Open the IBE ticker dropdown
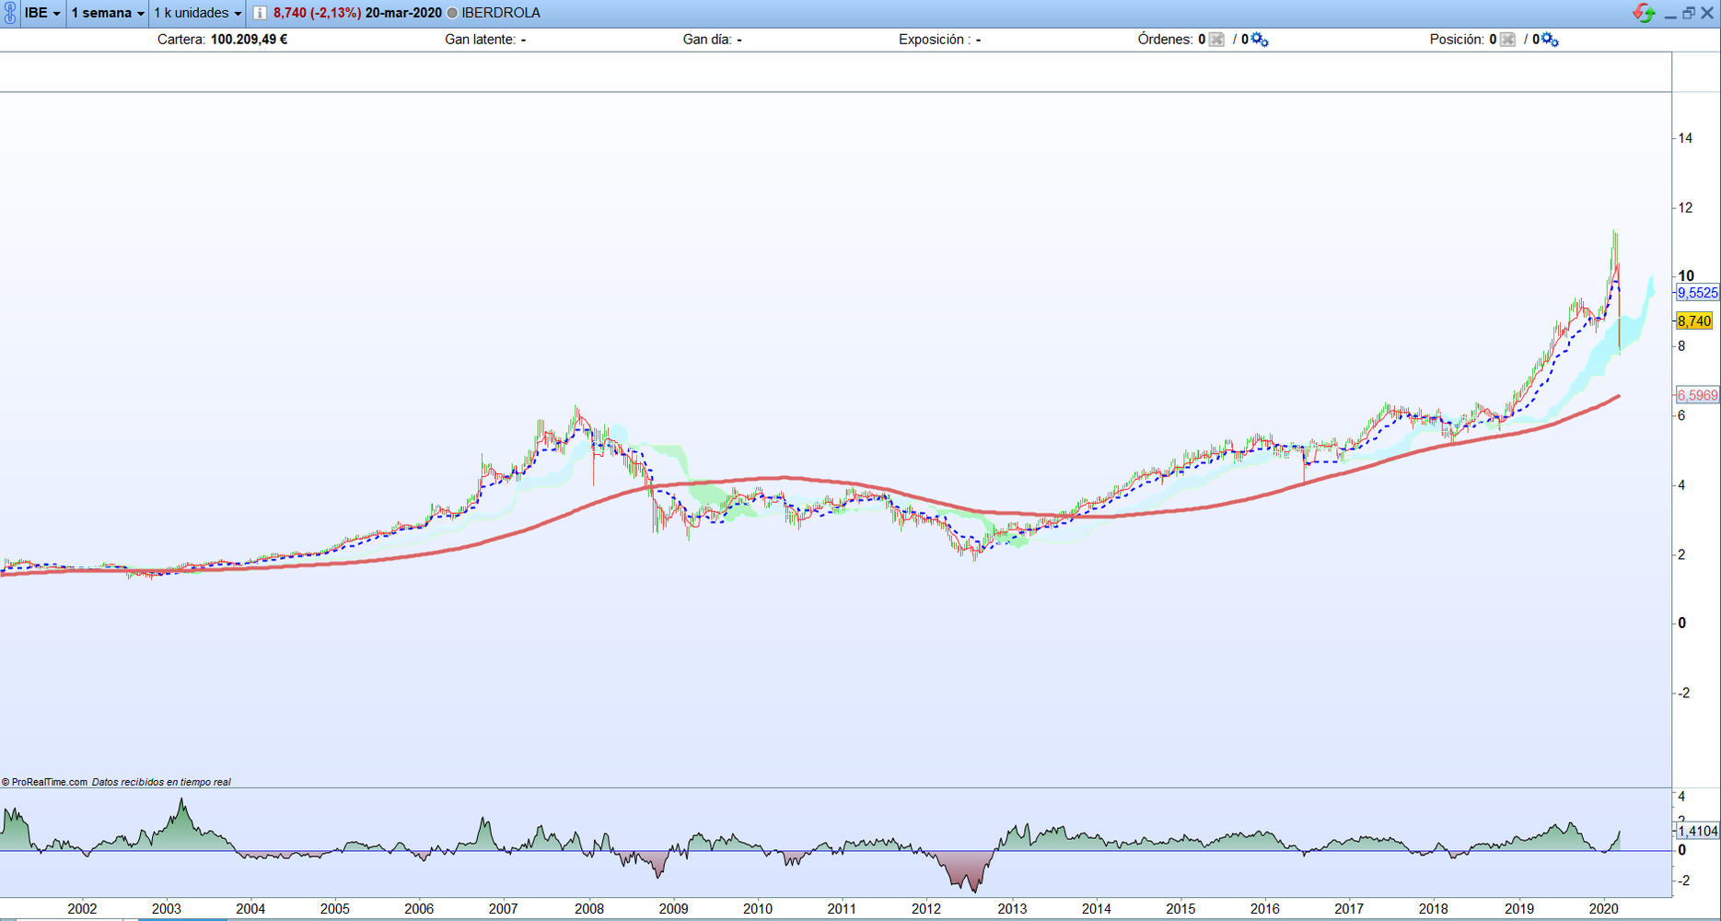Image resolution: width=1721 pixels, height=921 pixels. click(42, 13)
